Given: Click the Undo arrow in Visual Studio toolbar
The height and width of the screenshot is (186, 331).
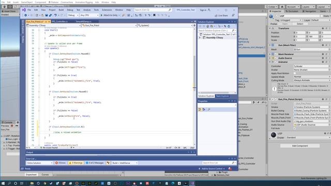Looking at the screenshot, I should pyautogui.click(x=55, y=15).
